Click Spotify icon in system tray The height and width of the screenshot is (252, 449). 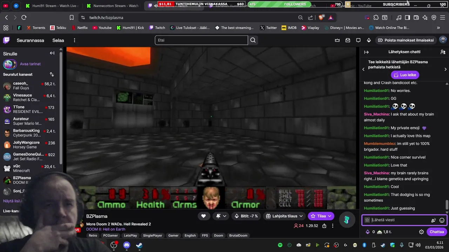coord(280,245)
